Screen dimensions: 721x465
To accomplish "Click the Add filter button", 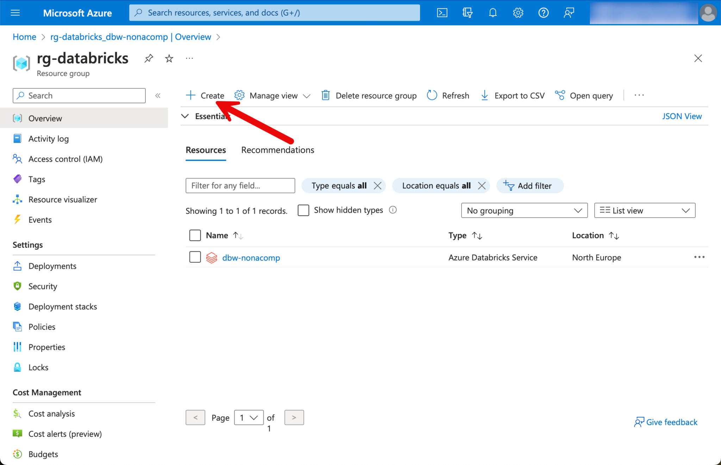I will [529, 186].
